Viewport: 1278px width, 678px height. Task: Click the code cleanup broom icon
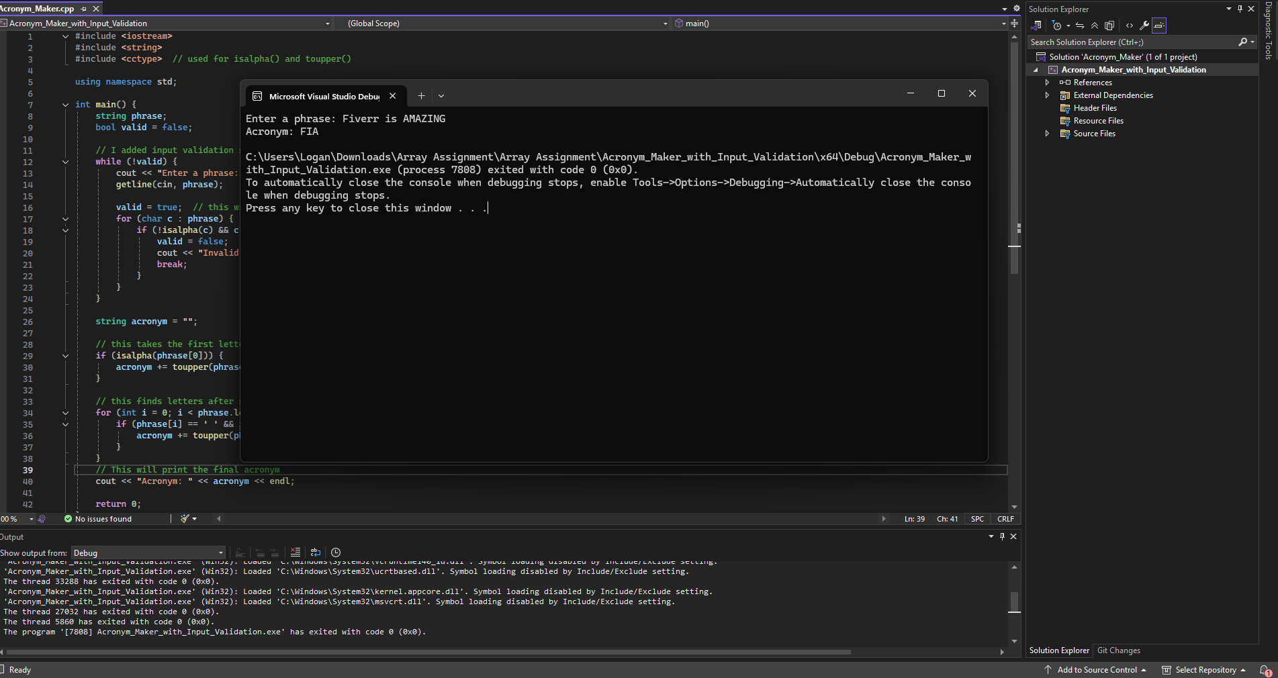coord(185,519)
